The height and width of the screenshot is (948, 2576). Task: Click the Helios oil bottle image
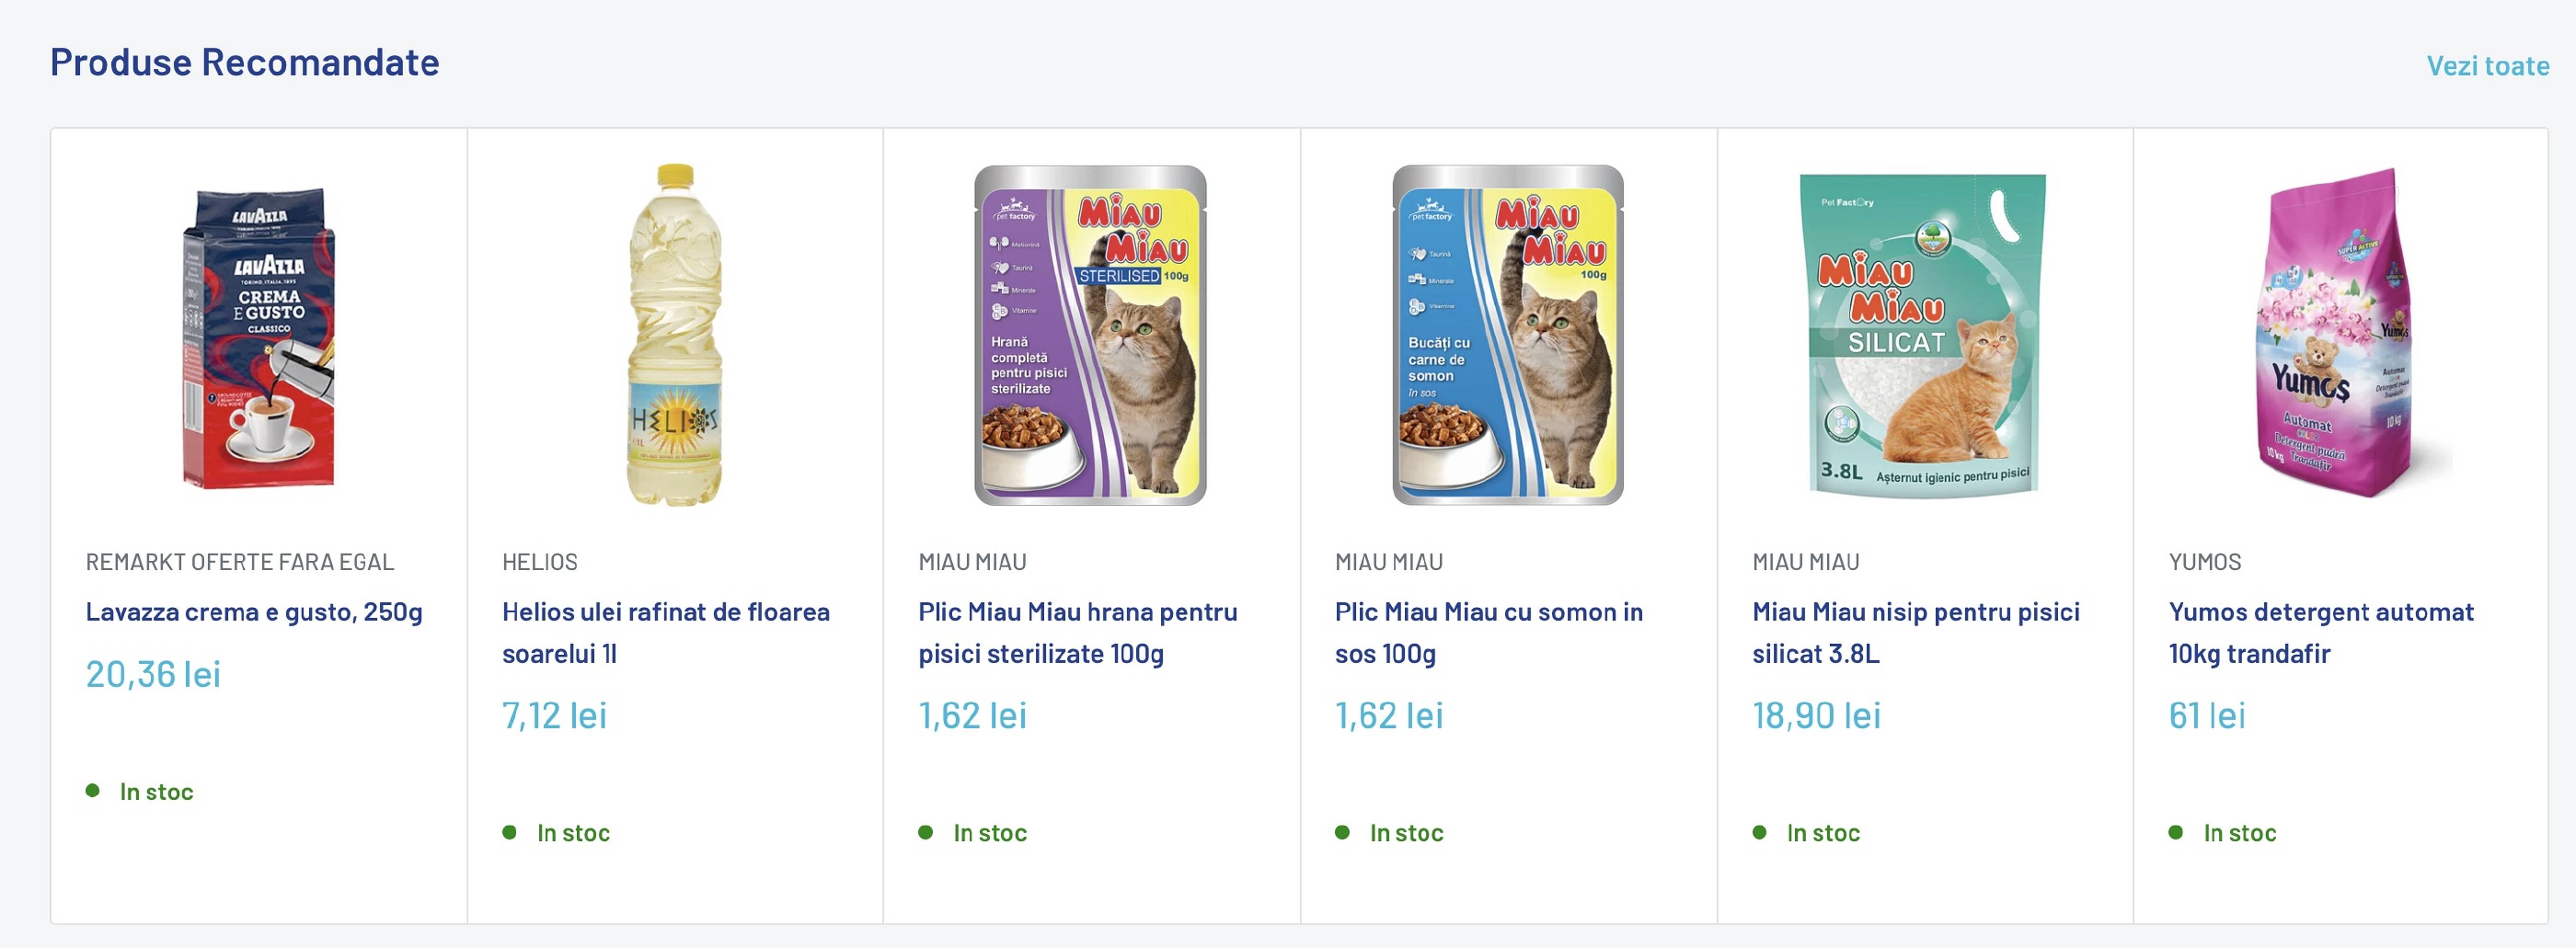coord(675,335)
